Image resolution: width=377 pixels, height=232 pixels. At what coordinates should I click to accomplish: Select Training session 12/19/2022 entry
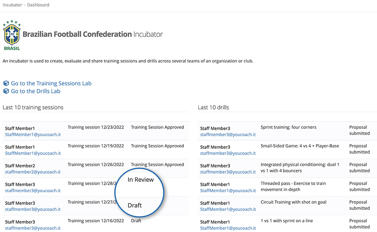pos(96,146)
